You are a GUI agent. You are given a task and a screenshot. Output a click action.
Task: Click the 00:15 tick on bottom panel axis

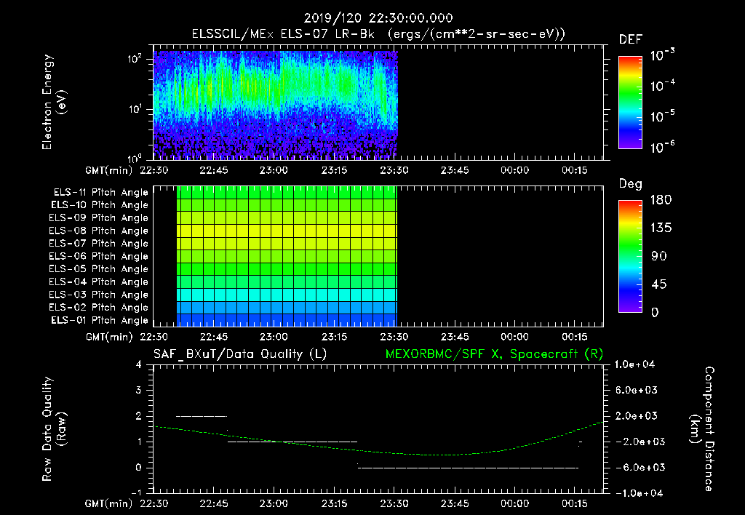[x=575, y=503]
